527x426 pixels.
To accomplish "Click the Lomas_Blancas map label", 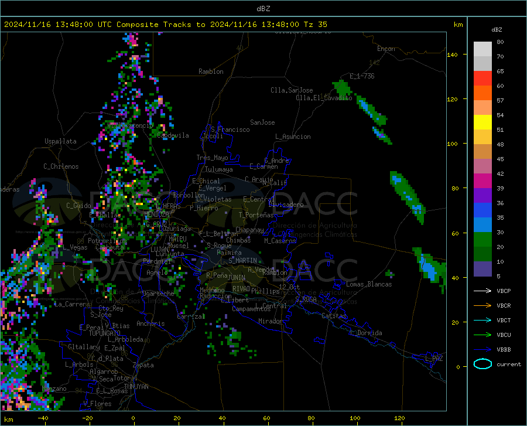I will pyautogui.click(x=369, y=284).
